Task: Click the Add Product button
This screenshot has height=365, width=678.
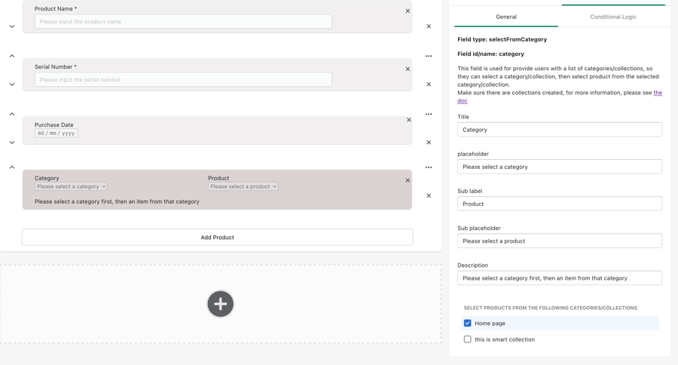Action: (217, 238)
